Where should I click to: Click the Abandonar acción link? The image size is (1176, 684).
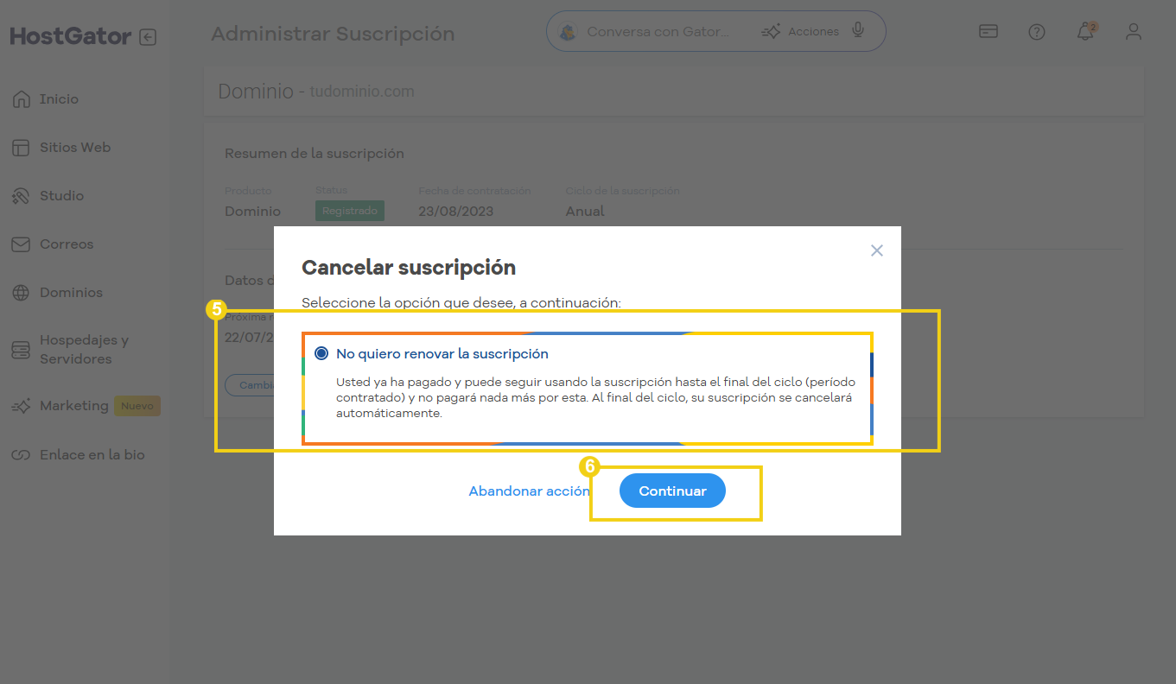click(x=529, y=491)
